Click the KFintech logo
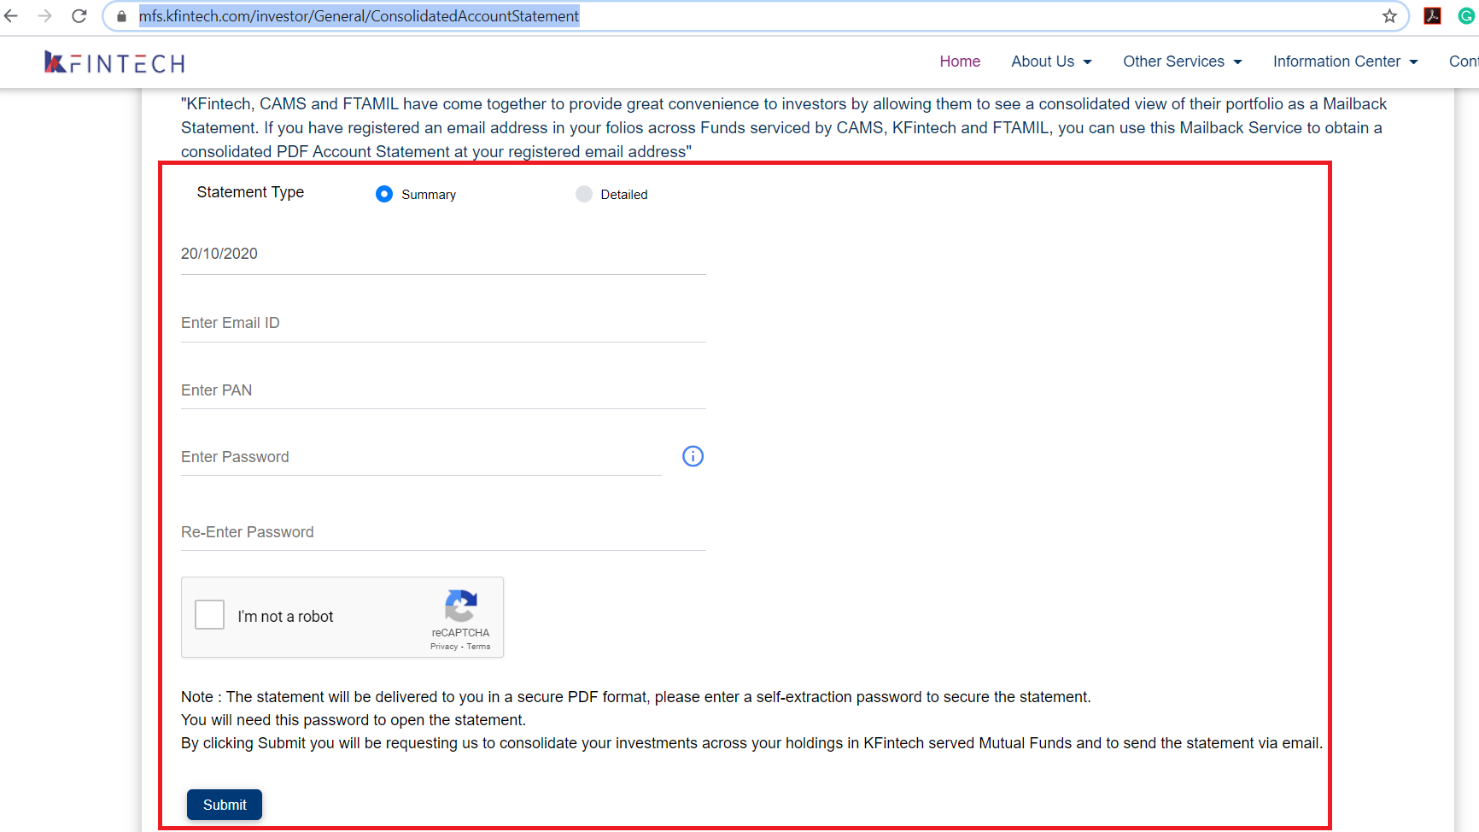Screen dimensions: 1479x832 pyautogui.click(x=114, y=62)
